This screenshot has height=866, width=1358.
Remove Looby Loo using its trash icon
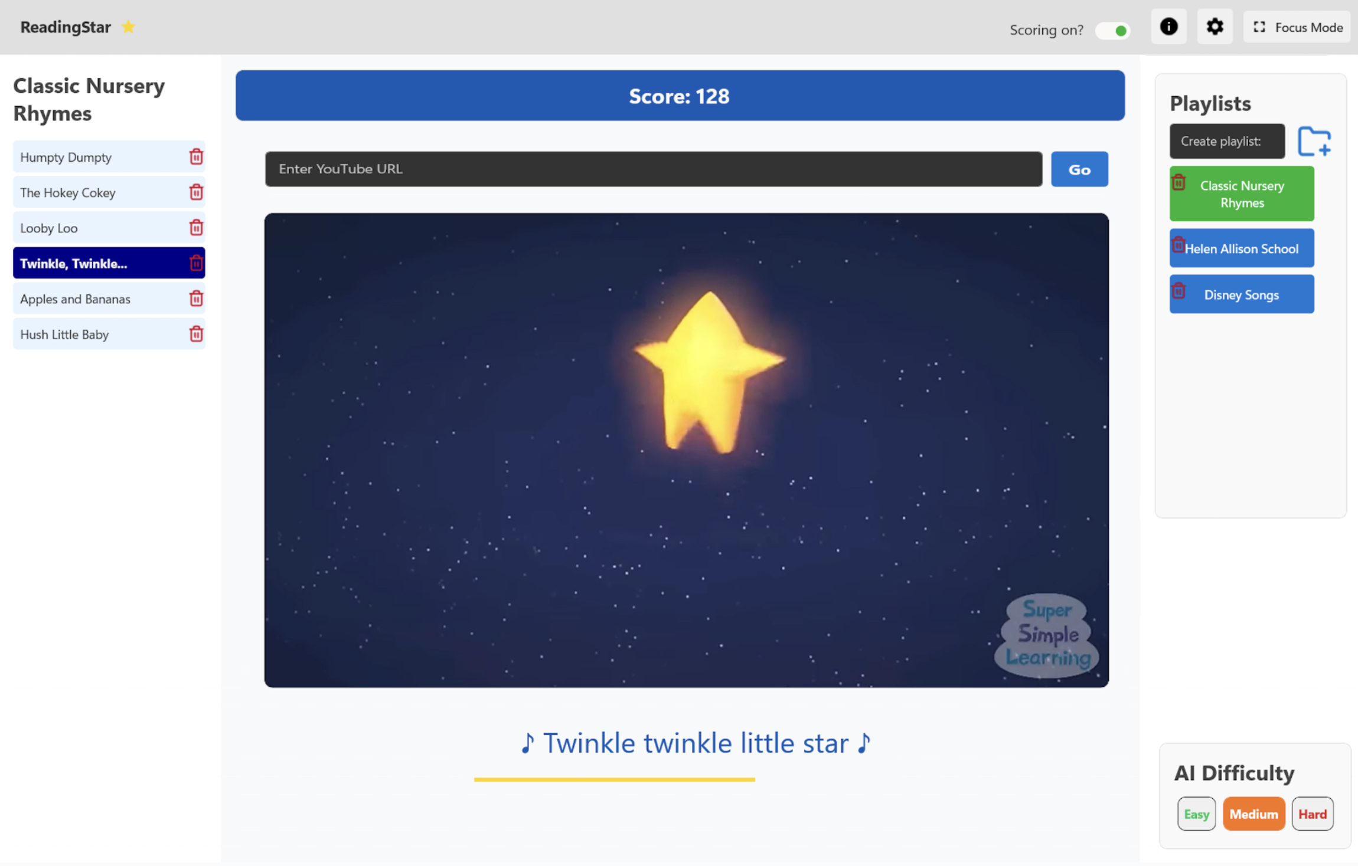[x=196, y=228]
